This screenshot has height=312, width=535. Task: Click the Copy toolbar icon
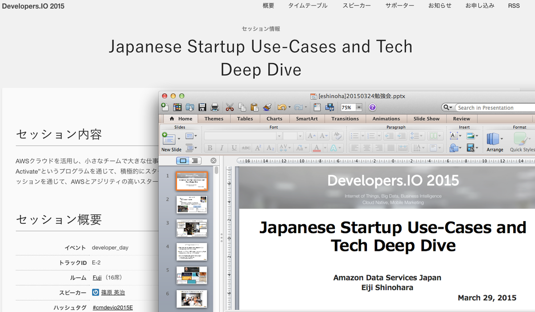click(242, 107)
